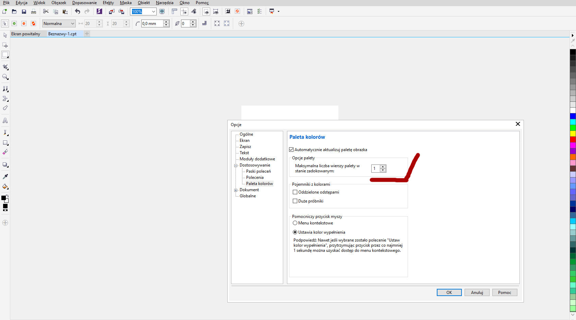Click the Cut scissors icon
The height and width of the screenshot is (320, 576).
click(46, 12)
